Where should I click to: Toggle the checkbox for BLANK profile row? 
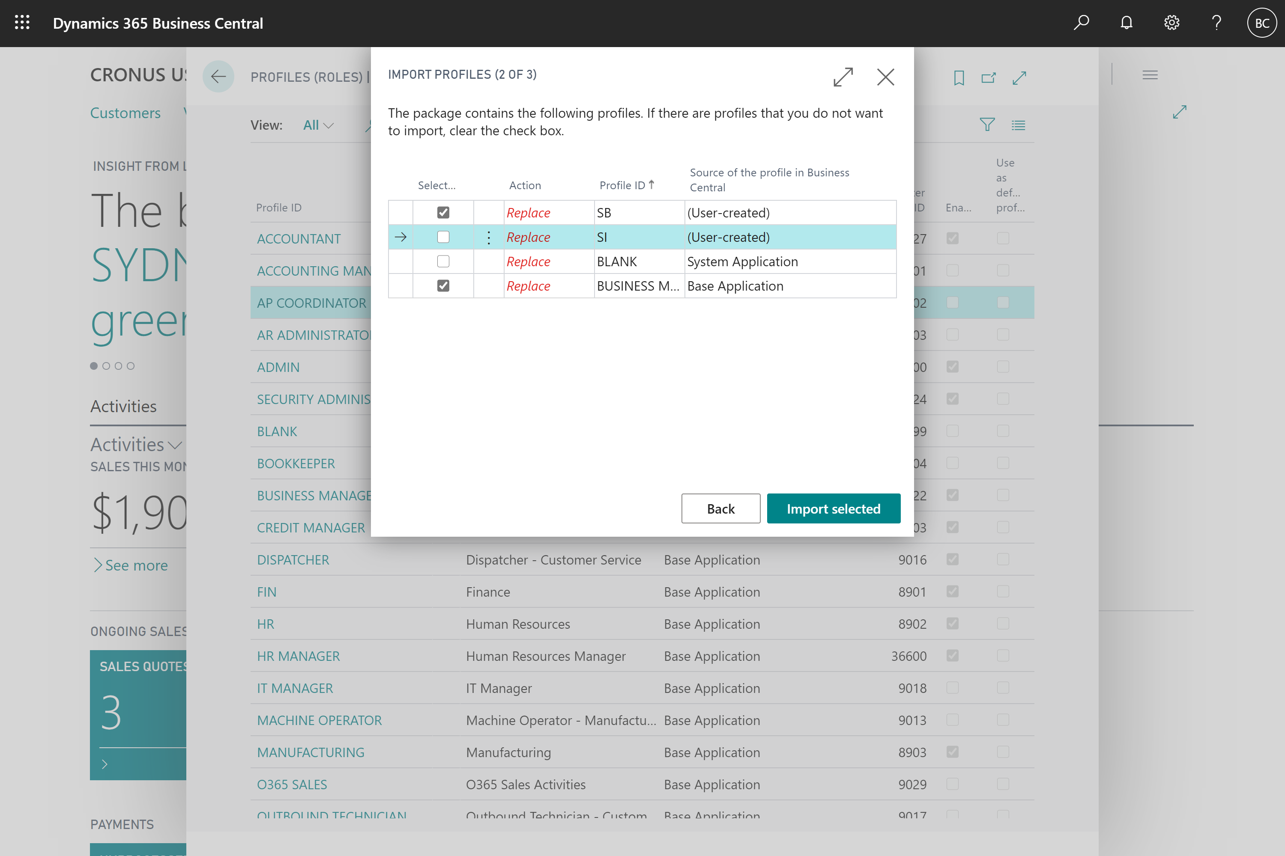(x=442, y=261)
